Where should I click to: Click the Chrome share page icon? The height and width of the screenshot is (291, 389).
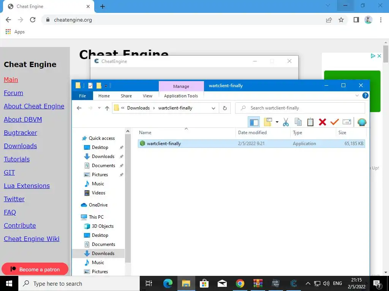tap(329, 20)
